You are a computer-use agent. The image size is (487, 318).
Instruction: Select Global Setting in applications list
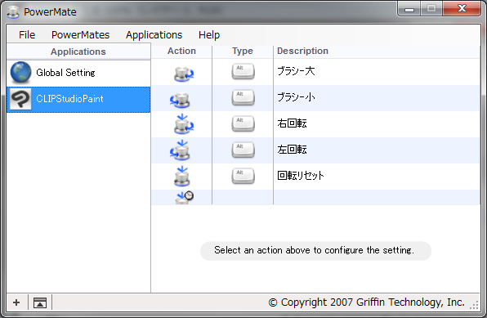click(x=78, y=73)
